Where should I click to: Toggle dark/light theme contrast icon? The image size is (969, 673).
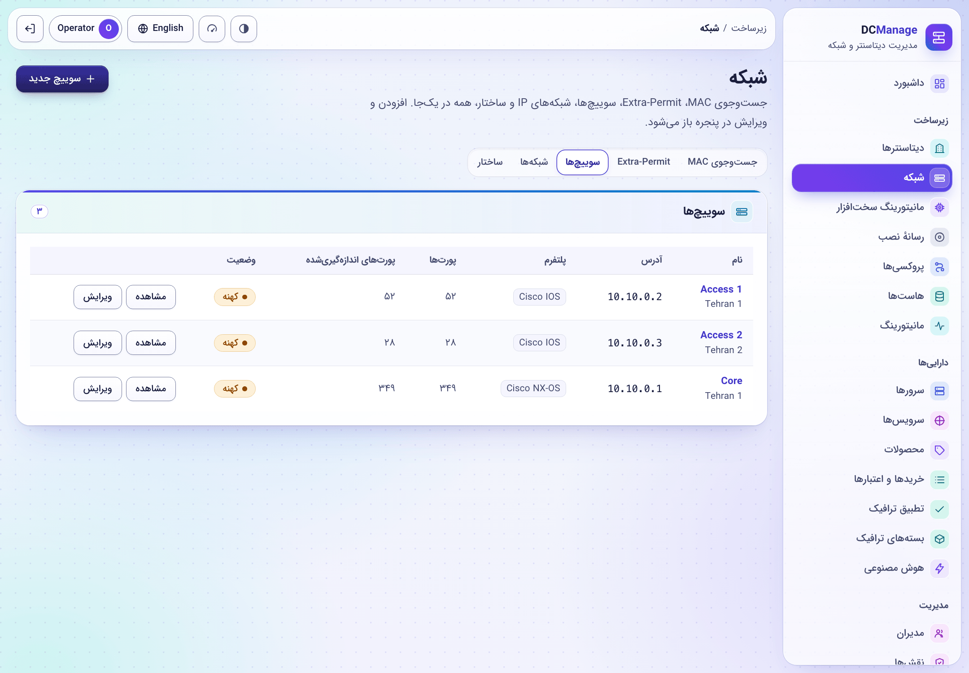pyautogui.click(x=244, y=29)
